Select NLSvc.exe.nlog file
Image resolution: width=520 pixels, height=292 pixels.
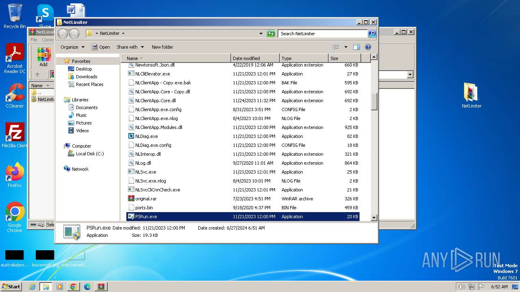243,181
